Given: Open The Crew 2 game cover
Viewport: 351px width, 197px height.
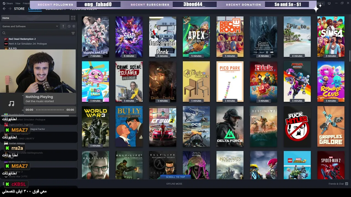Looking at the screenshot, I should point(163,126).
